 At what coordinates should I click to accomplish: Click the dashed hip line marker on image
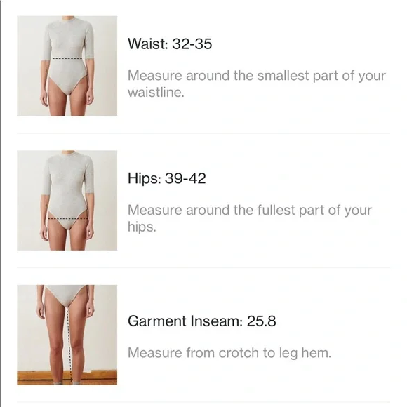tap(68, 218)
